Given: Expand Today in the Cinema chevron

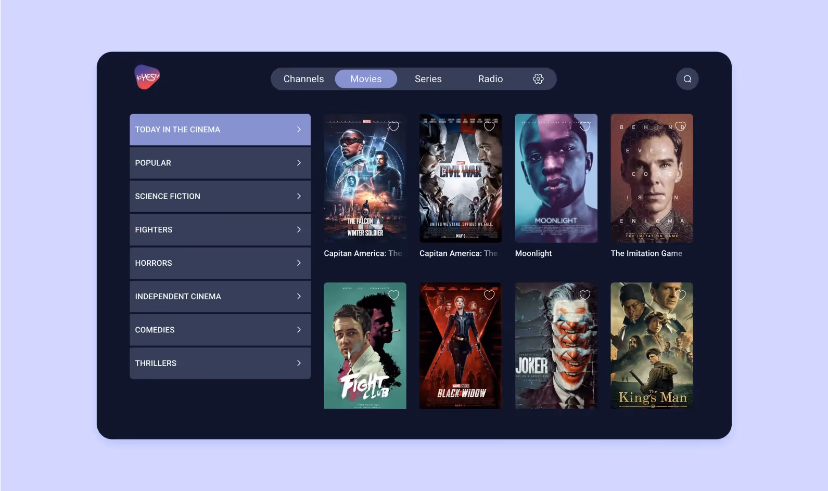Looking at the screenshot, I should (299, 130).
